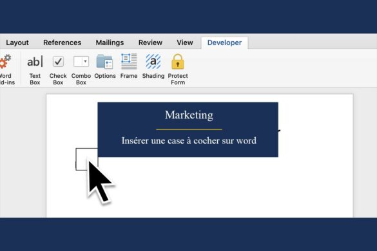The height and width of the screenshot is (251, 377).
Task: Toggle form field Shading
Action: (x=153, y=66)
